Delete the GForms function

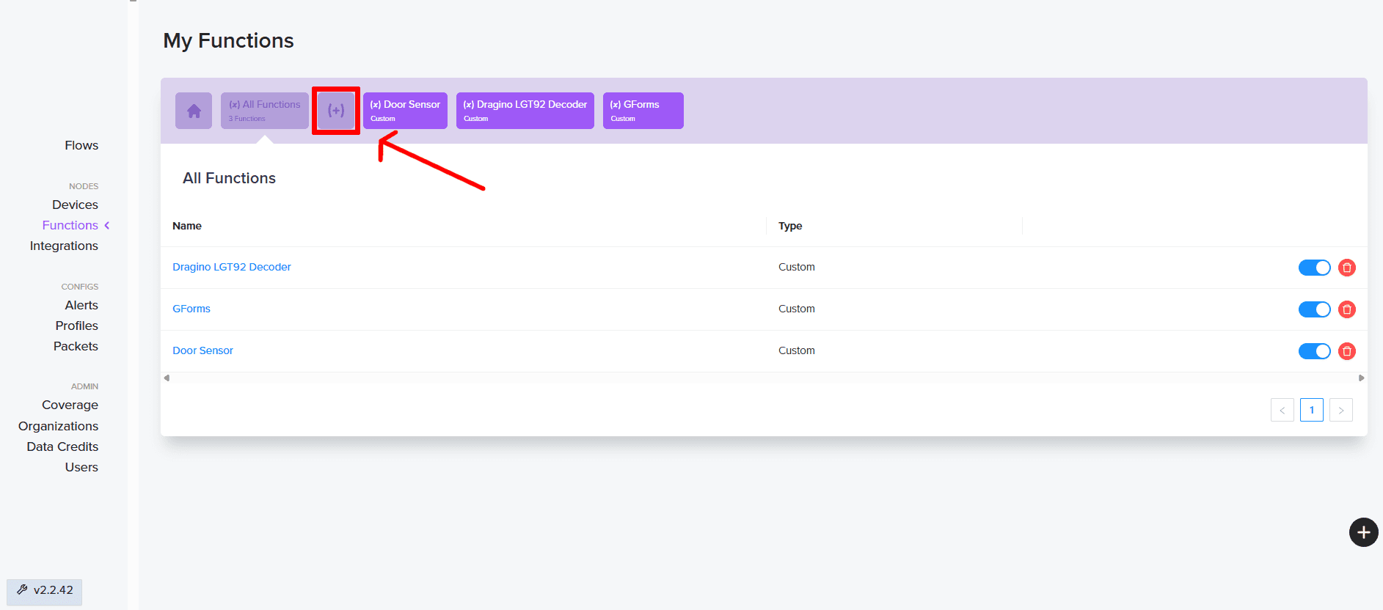tap(1347, 309)
